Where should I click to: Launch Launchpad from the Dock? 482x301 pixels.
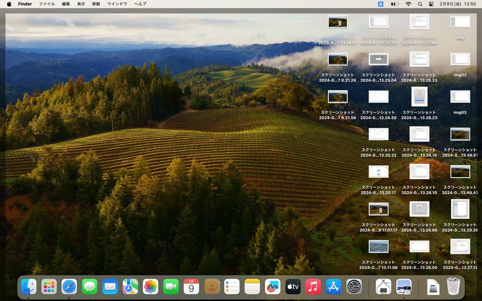click(x=49, y=287)
